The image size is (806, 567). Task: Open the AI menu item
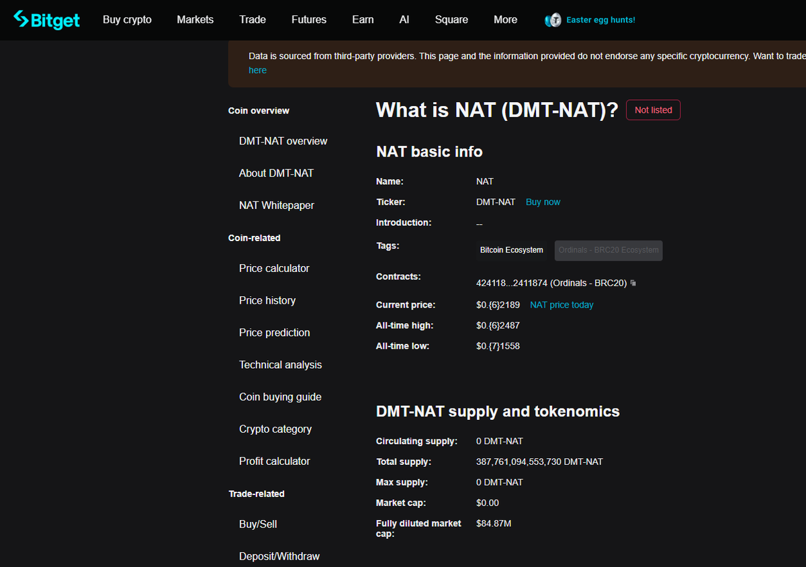404,19
